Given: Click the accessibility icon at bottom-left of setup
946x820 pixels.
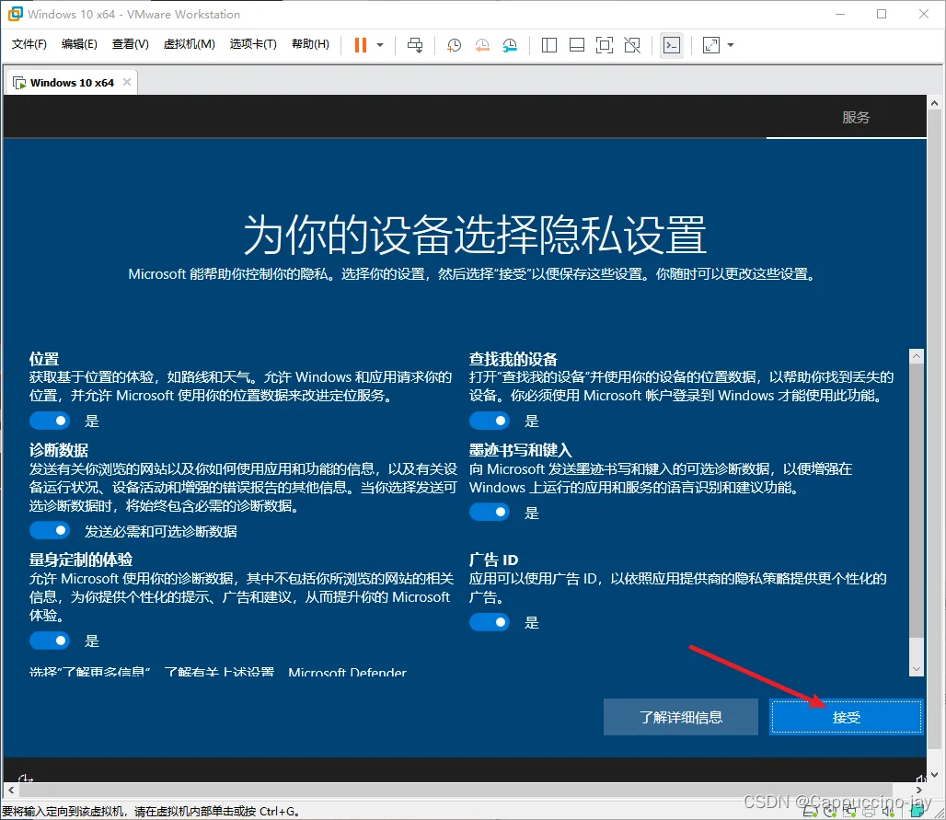Looking at the screenshot, I should click(25, 778).
